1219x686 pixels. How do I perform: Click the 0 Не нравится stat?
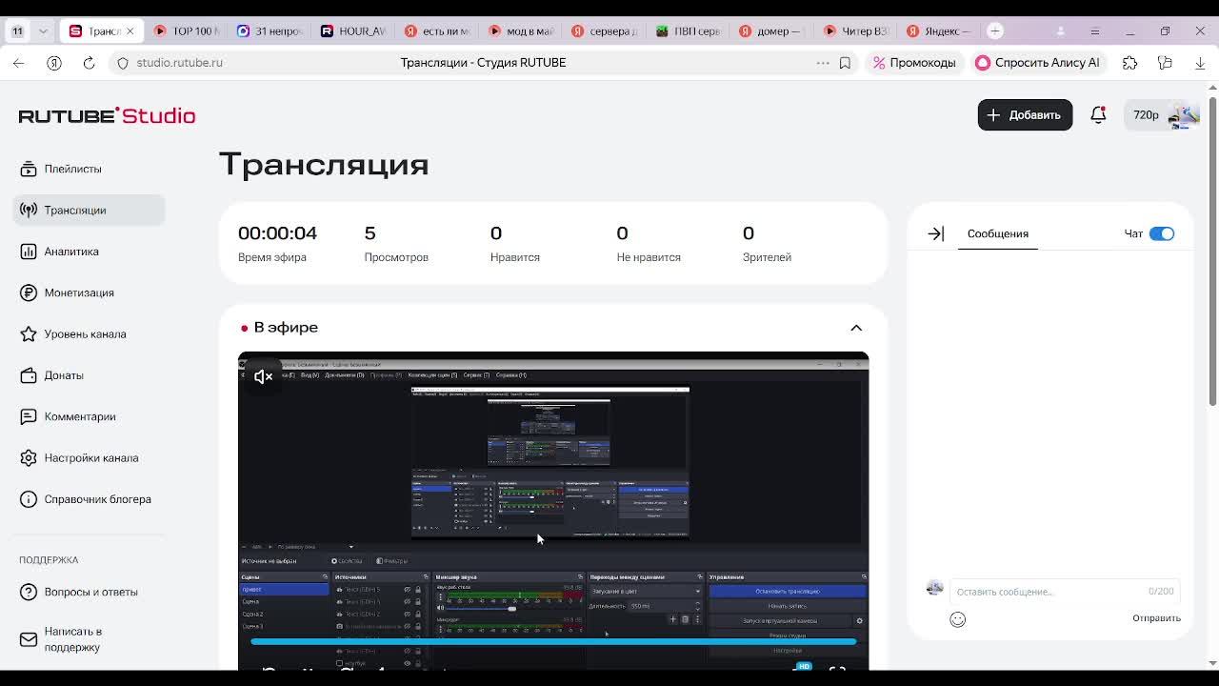tap(649, 243)
